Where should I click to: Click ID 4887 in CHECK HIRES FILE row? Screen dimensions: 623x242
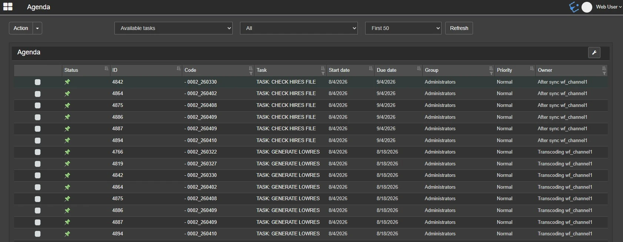(118, 129)
